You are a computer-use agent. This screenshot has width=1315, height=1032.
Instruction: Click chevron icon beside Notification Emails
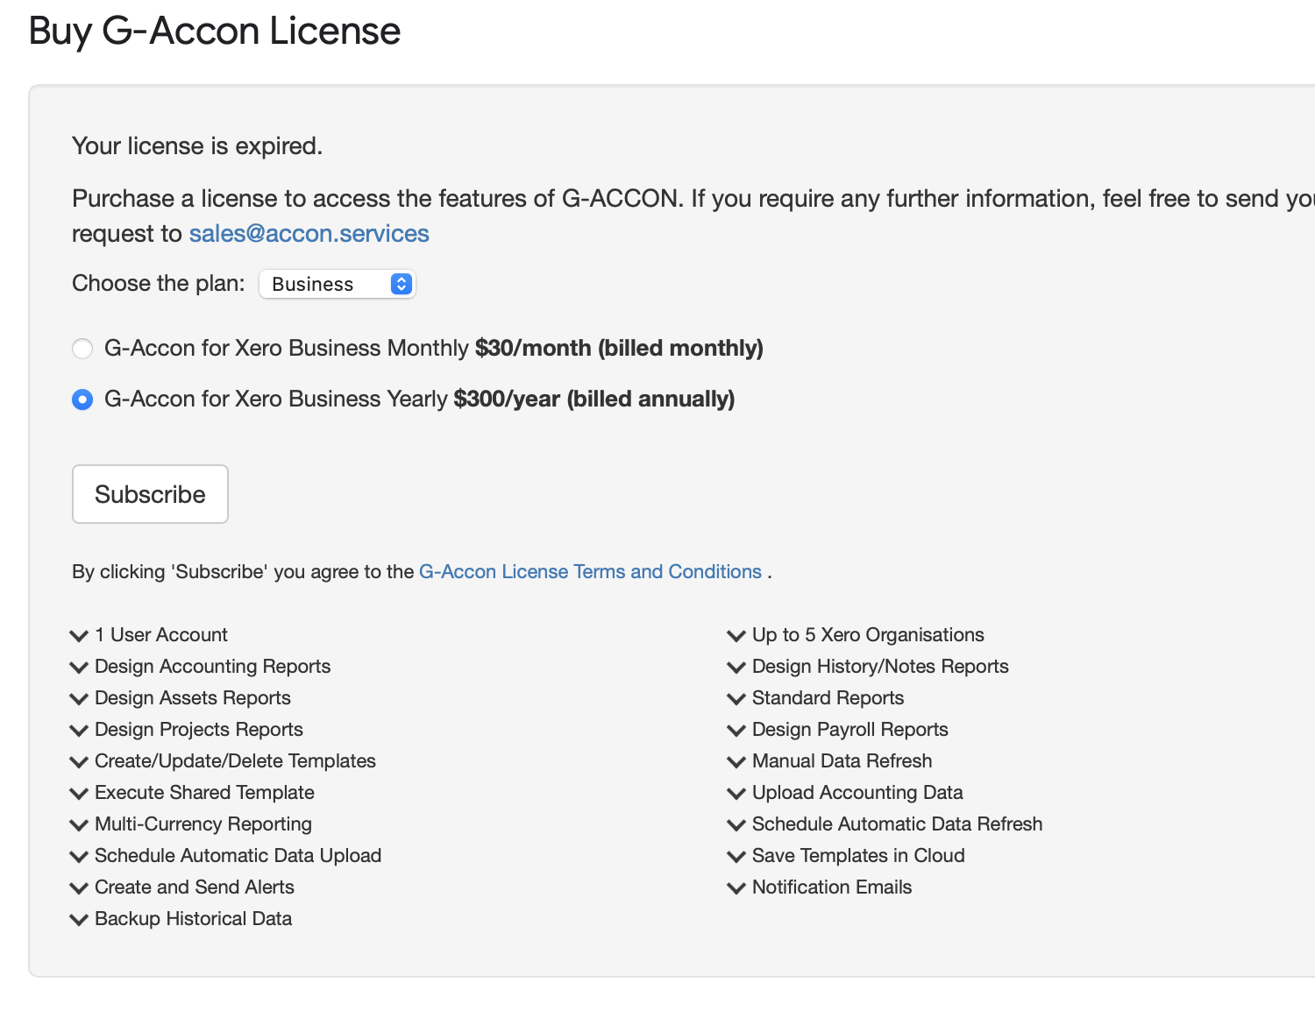(736, 887)
